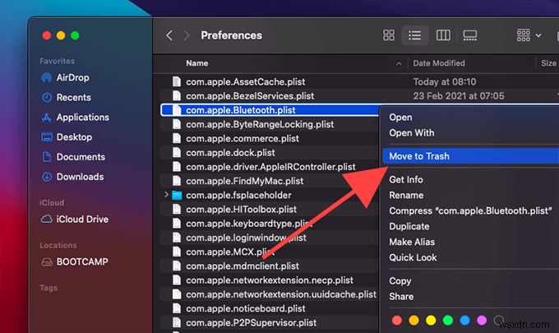
Task: Apply the blue tag color
Action: [464, 320]
